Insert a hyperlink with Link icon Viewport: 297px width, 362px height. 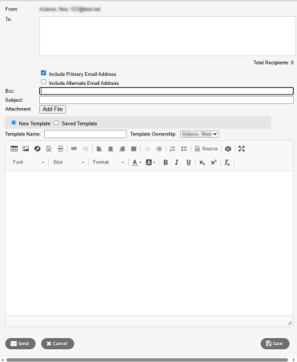pos(74,149)
